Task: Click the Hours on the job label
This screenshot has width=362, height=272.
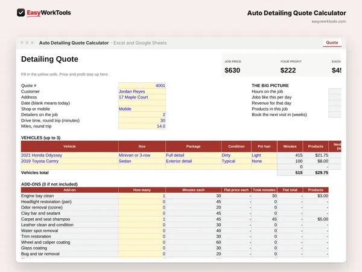Action: coord(267,91)
